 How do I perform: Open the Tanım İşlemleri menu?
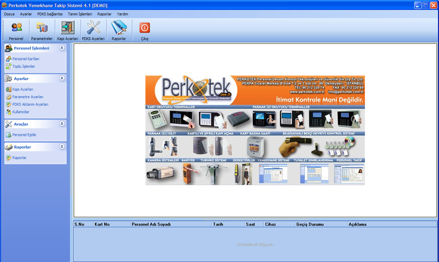(x=80, y=14)
